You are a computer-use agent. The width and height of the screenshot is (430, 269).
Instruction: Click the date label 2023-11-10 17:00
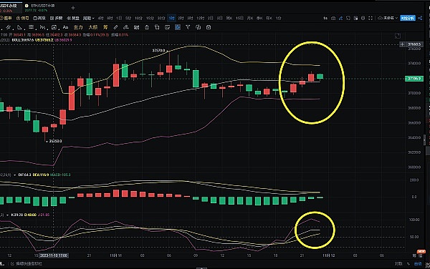click(x=54, y=255)
